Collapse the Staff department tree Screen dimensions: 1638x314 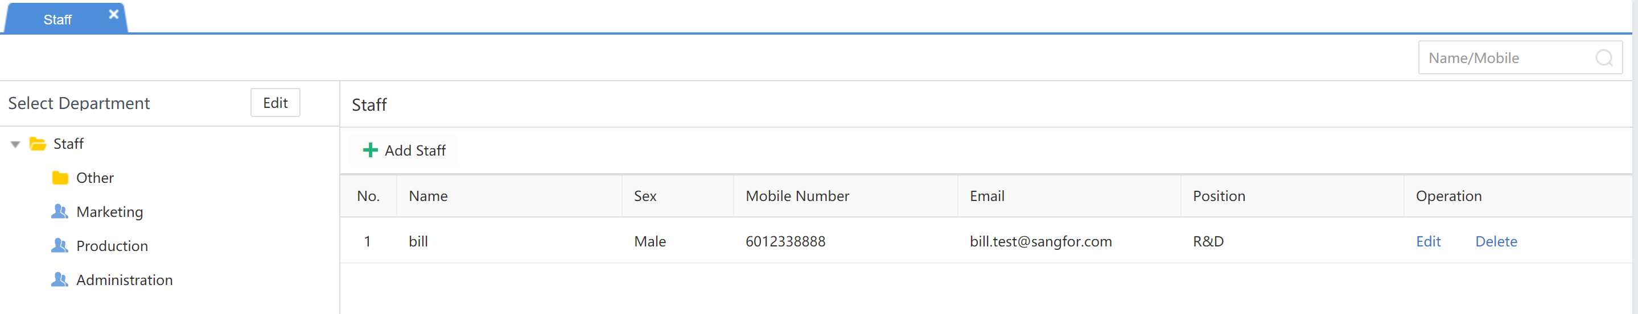click(x=15, y=145)
